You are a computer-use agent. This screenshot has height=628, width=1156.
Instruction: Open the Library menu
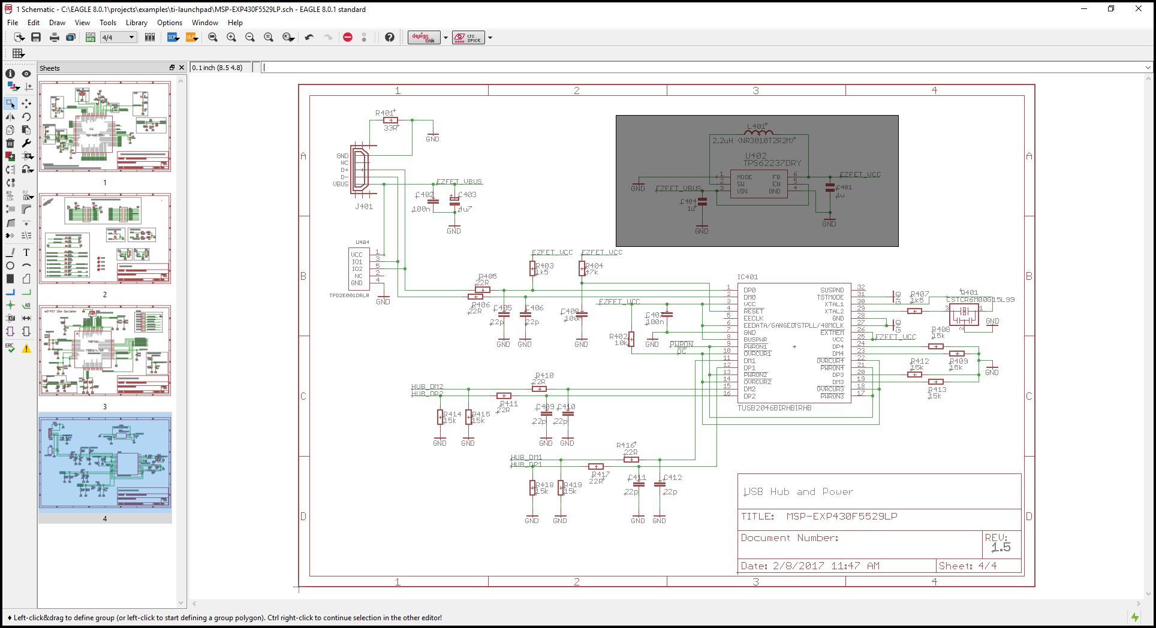[x=136, y=23]
